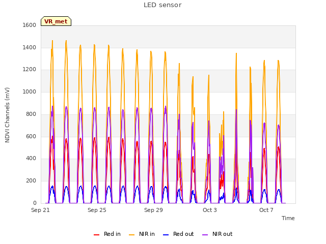This screenshot has height=244, width=326.
Task: Click the VR_met label tag
Action: (x=56, y=21)
